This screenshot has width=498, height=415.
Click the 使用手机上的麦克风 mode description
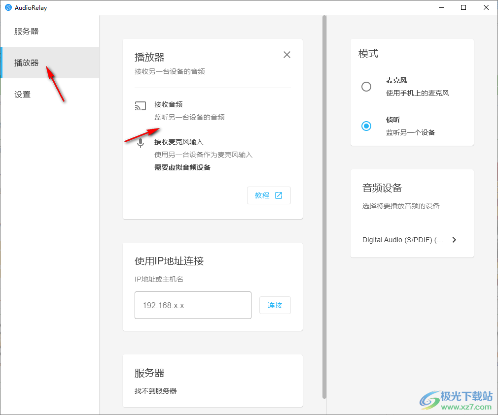click(x=417, y=93)
